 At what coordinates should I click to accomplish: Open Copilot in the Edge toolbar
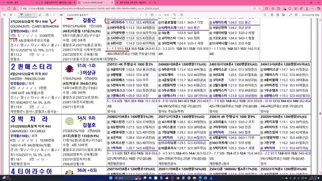point(319,9)
